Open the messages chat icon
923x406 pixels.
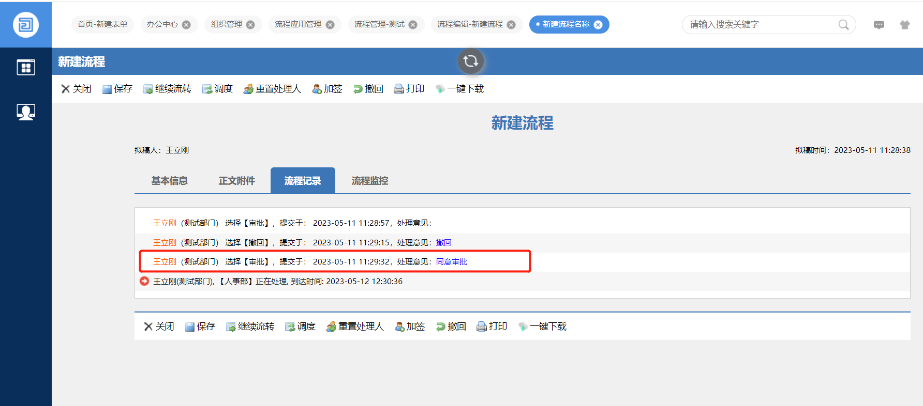click(879, 25)
